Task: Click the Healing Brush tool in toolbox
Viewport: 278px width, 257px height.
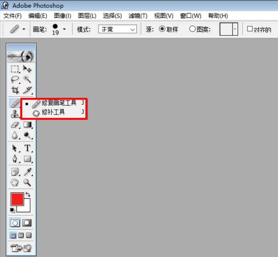Action: click(15, 103)
